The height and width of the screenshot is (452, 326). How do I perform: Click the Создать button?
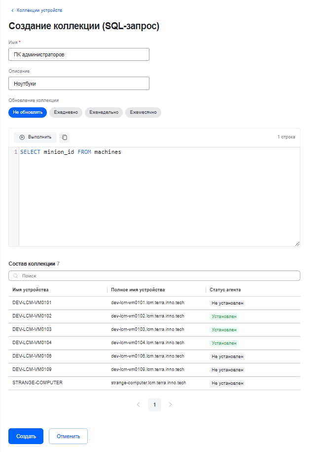coord(26,436)
